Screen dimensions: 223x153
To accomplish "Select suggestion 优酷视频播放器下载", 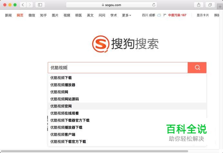I will [x=127, y=127].
